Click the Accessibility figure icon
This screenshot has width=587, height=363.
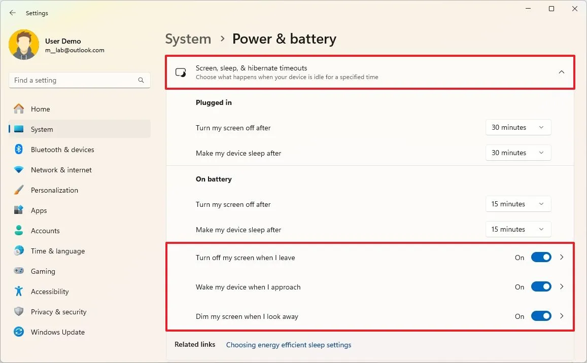(x=19, y=292)
